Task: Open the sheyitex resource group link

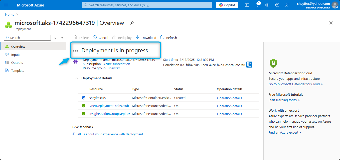Action: (114, 68)
